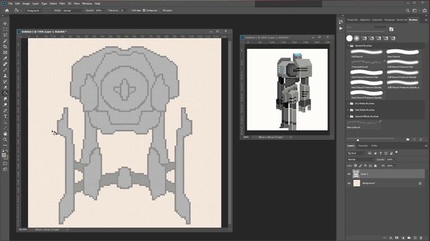Click the Layer 1 thumbnail
Screen dimensions: 430x241
(356, 174)
